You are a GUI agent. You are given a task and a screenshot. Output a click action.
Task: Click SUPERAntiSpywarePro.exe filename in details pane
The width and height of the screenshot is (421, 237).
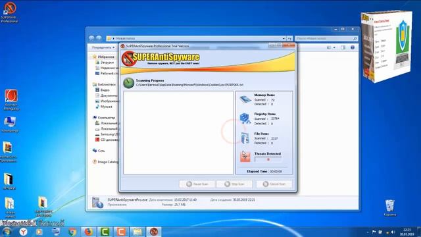click(x=128, y=200)
